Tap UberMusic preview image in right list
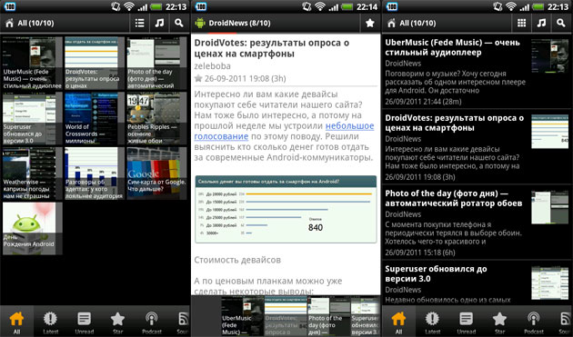573x337 pixels. click(550, 56)
